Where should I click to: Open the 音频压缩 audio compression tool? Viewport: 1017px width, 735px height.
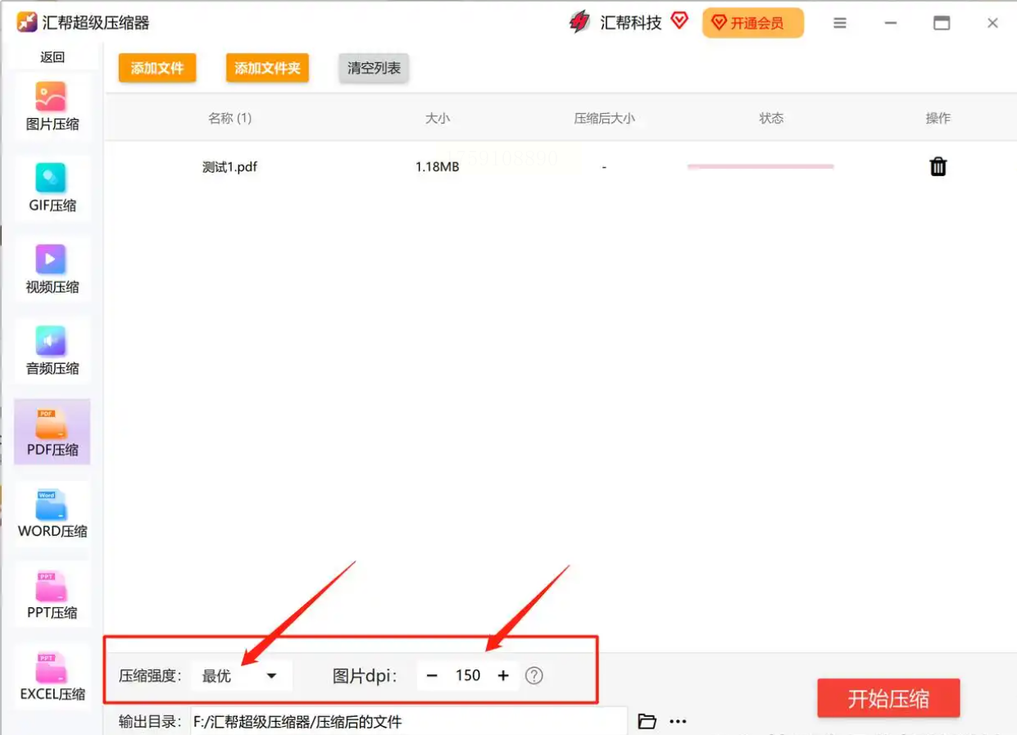tap(52, 352)
